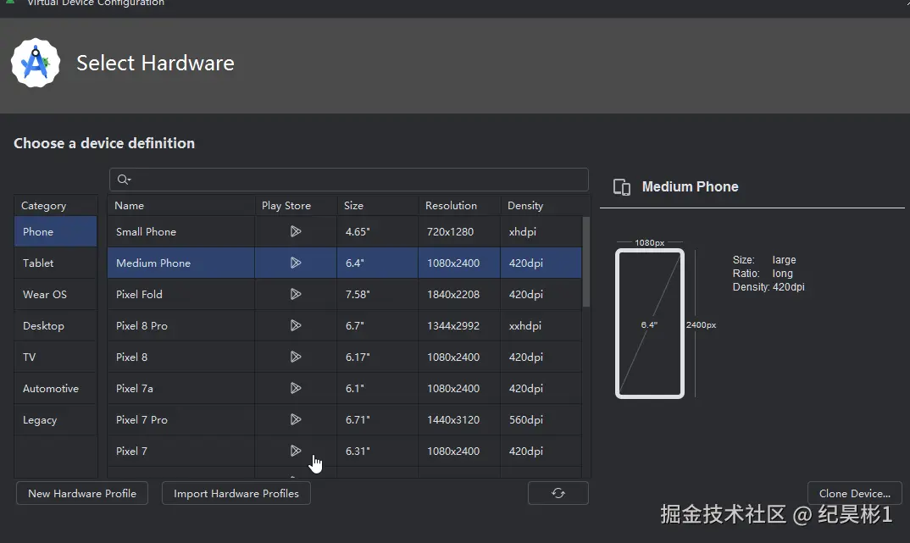Screen dimensions: 910x543
Task: Select the Desktop category
Action: click(56, 325)
